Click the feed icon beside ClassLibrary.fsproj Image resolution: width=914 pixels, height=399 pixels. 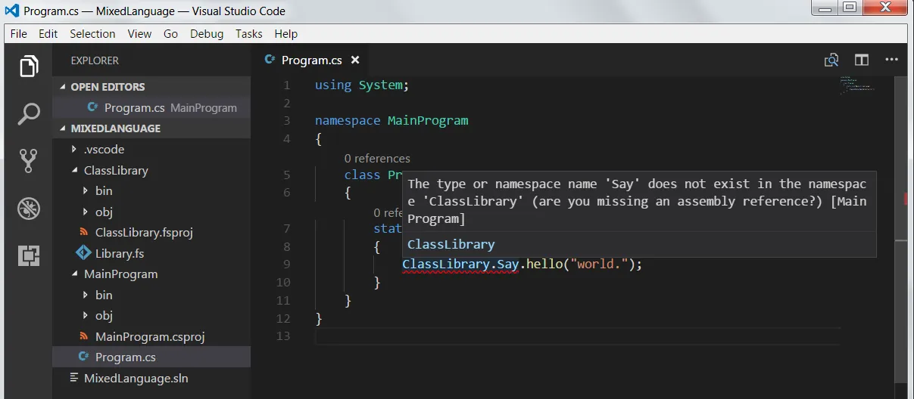(x=83, y=233)
